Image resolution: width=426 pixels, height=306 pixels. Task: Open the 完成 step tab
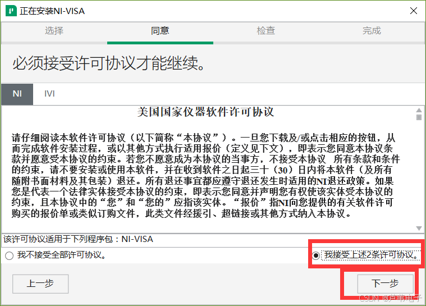pos(372,31)
